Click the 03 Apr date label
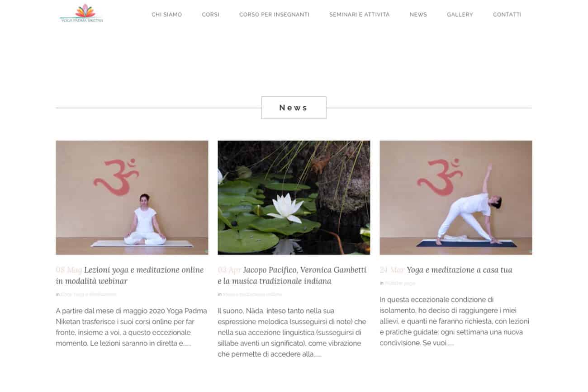 (x=229, y=270)
